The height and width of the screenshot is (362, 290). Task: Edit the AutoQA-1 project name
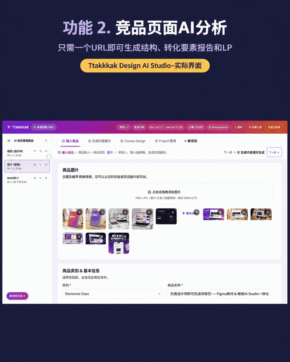40,178
